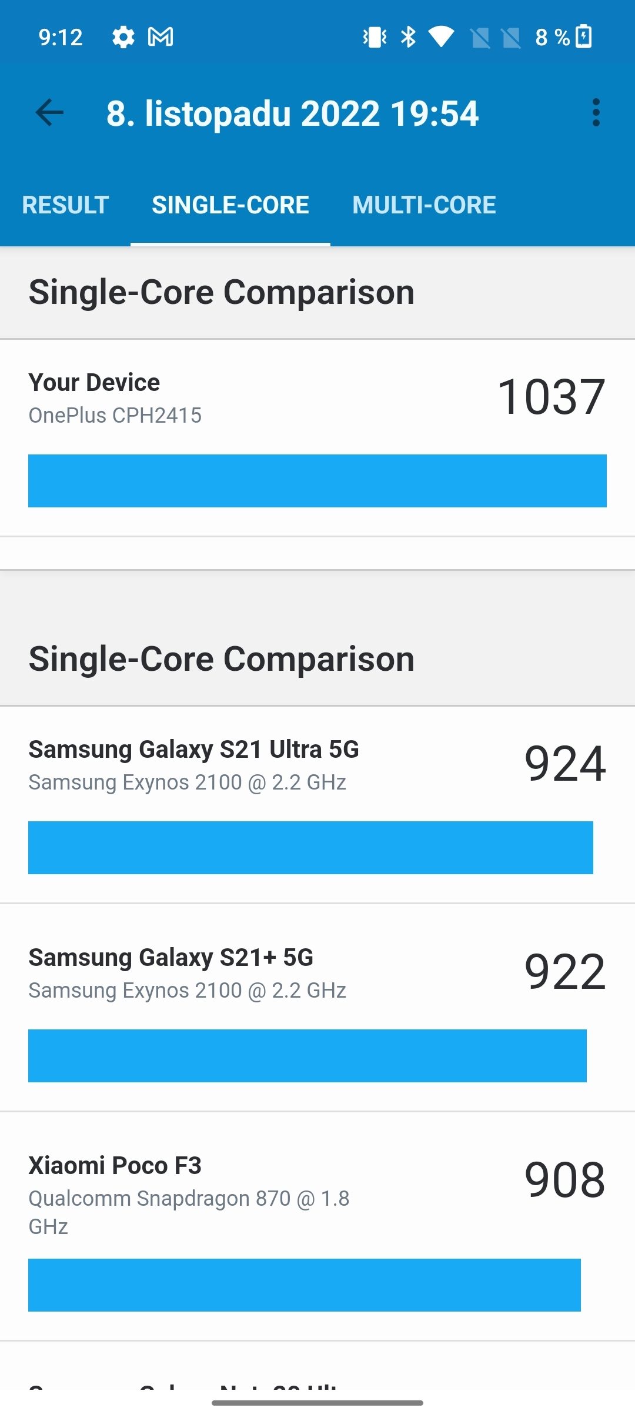Image resolution: width=635 pixels, height=1418 pixels.
Task: Switch to the MULTI-CORE tab
Action: point(423,205)
